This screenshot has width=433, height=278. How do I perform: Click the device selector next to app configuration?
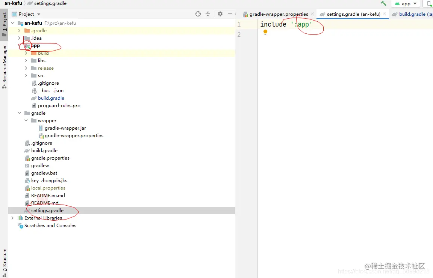429,4
